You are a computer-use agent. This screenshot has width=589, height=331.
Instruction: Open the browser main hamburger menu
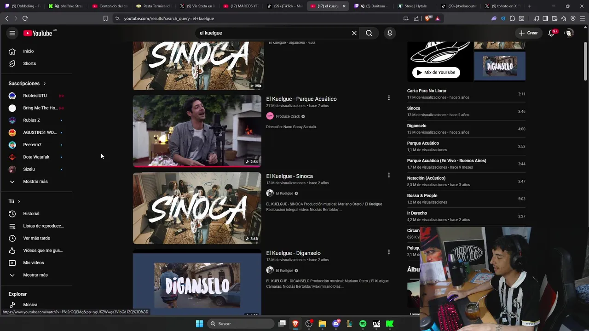tap(583, 18)
